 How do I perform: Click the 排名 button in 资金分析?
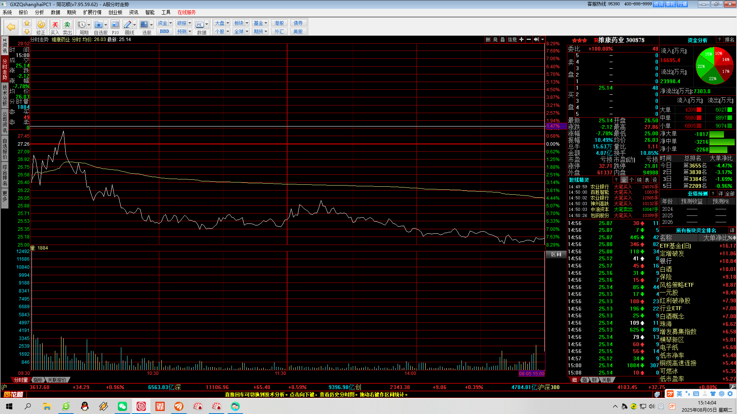pyautogui.click(x=730, y=40)
